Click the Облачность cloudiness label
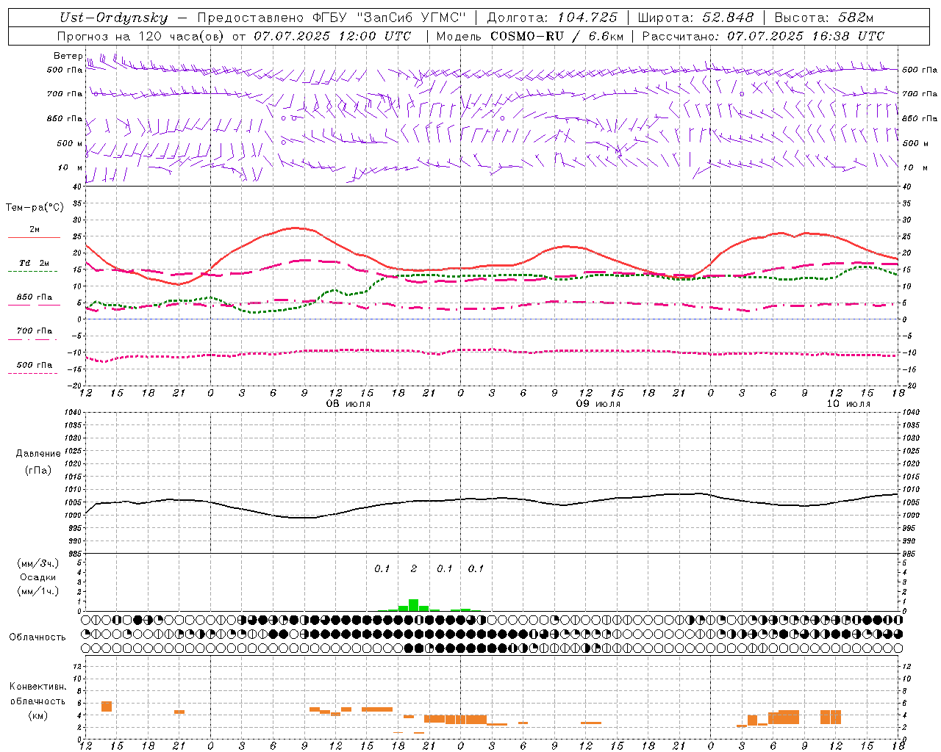Screen dimensions: 941x752 click(x=37, y=637)
